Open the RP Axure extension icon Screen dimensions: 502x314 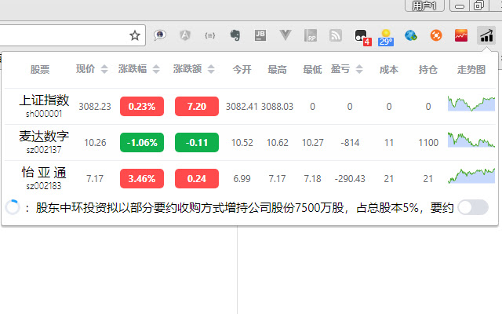tap(311, 35)
